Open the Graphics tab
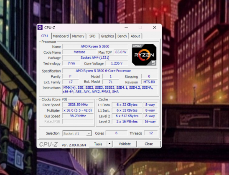The width and height of the screenshot is (229, 175). click(107, 36)
